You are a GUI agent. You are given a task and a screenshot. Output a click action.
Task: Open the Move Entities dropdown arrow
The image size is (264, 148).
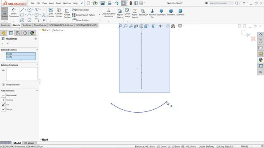(99, 20)
